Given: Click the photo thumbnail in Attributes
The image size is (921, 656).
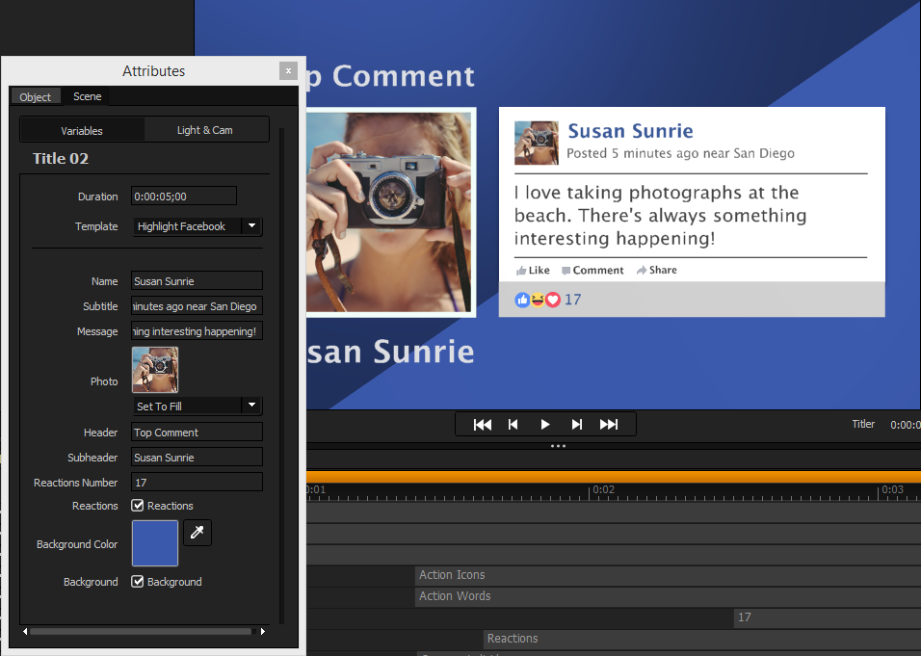Looking at the screenshot, I should point(155,371).
